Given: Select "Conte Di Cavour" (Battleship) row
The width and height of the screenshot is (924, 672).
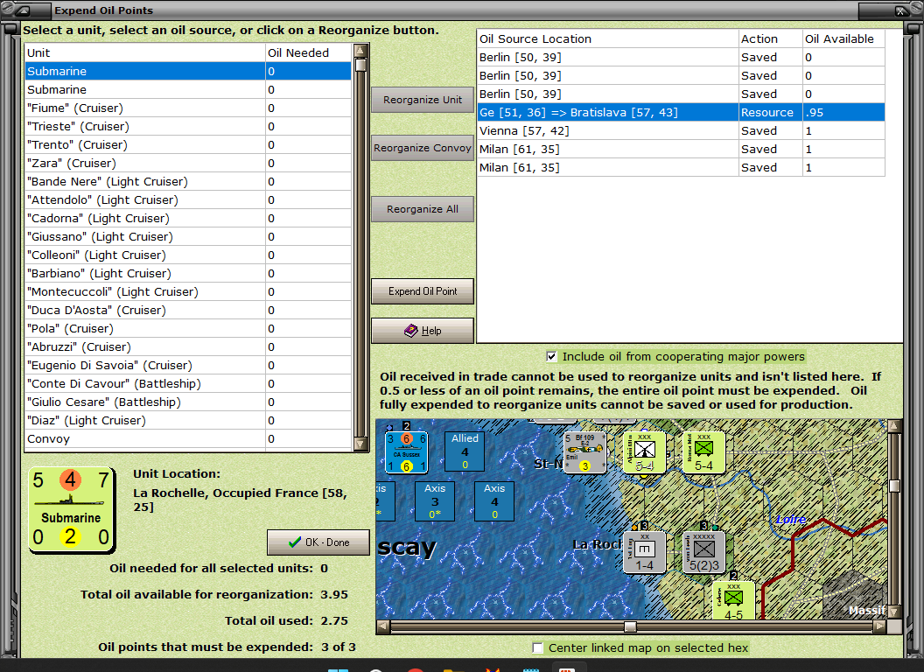Looking at the screenshot, I should [x=188, y=383].
